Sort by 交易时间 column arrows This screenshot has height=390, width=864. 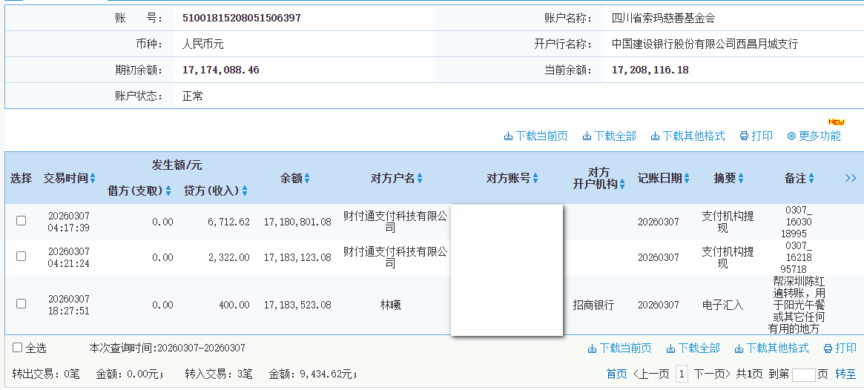(x=93, y=179)
